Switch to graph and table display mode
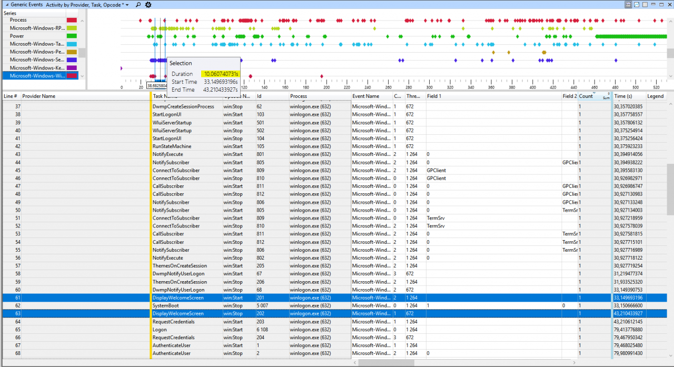Screen dimensions: 674x367 point(629,4)
